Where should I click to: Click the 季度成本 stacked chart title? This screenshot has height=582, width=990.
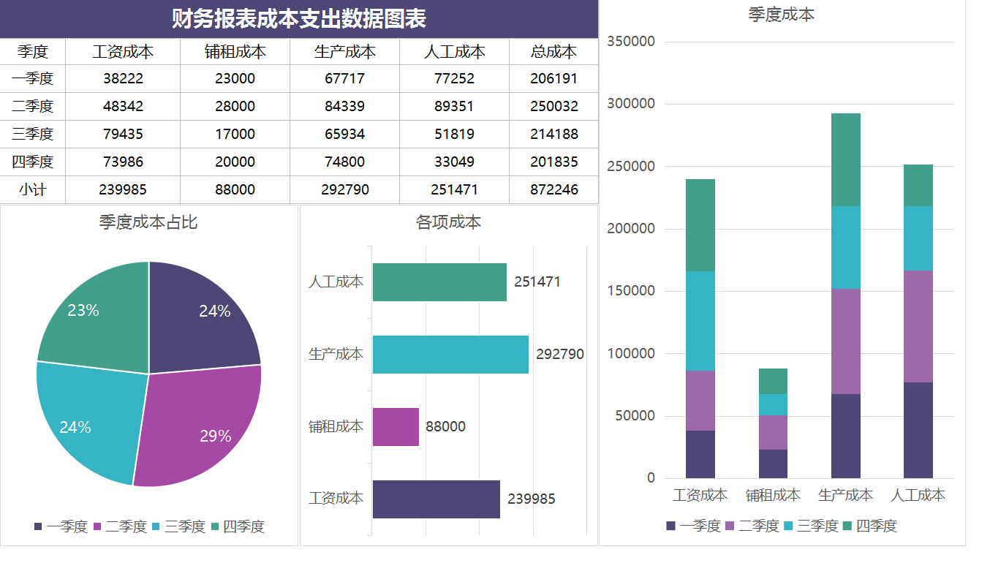click(781, 15)
